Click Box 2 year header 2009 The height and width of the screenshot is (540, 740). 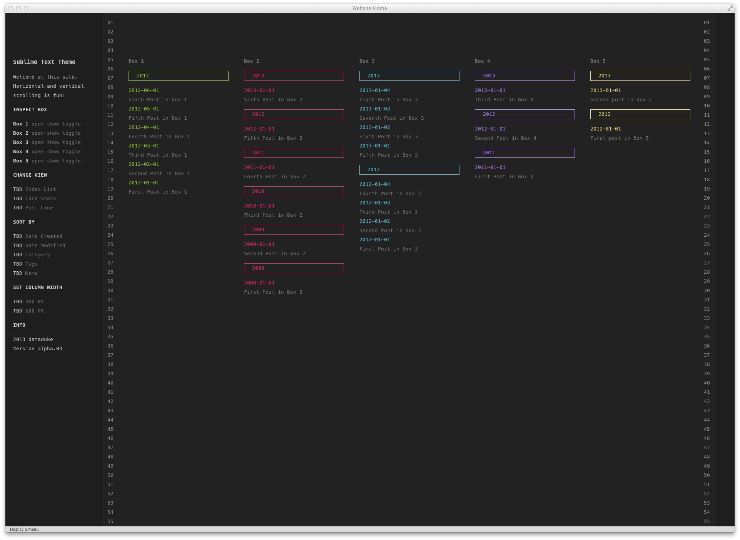pyautogui.click(x=294, y=229)
